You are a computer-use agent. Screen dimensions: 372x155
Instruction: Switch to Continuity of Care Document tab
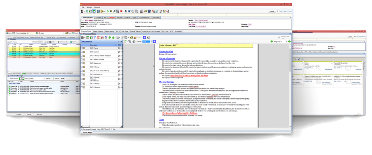coord(152,31)
